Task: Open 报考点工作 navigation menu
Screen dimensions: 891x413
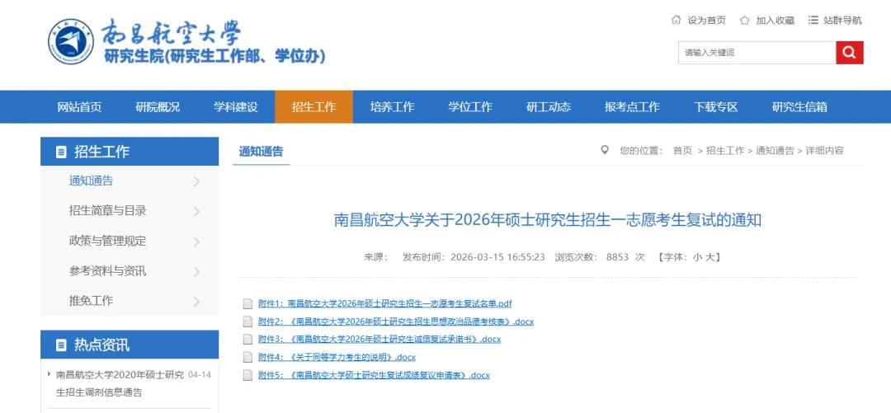Action: [632, 107]
